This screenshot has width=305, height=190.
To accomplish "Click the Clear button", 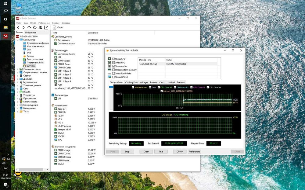I will [x=146, y=152].
